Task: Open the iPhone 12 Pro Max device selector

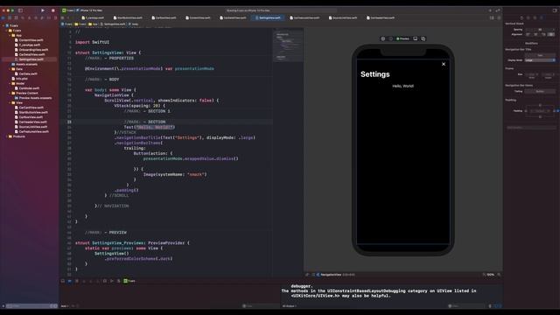Action: 89,10
